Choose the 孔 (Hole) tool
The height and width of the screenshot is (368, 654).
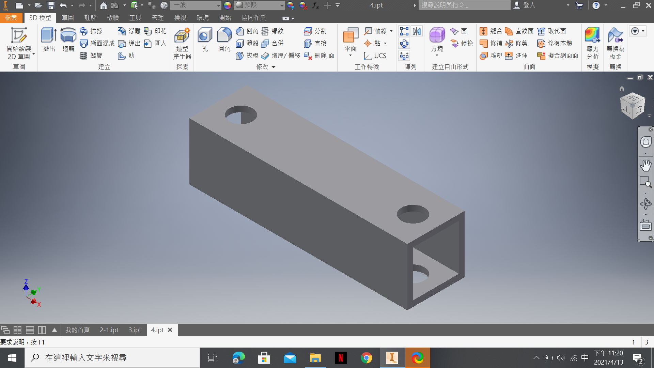pos(205,40)
